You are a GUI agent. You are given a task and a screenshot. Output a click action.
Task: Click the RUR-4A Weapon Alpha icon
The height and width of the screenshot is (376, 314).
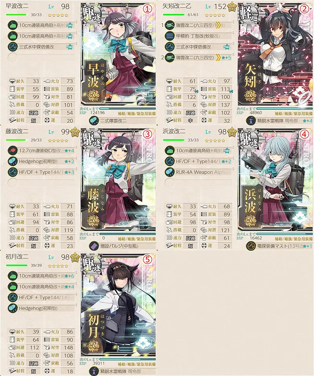(170, 172)
